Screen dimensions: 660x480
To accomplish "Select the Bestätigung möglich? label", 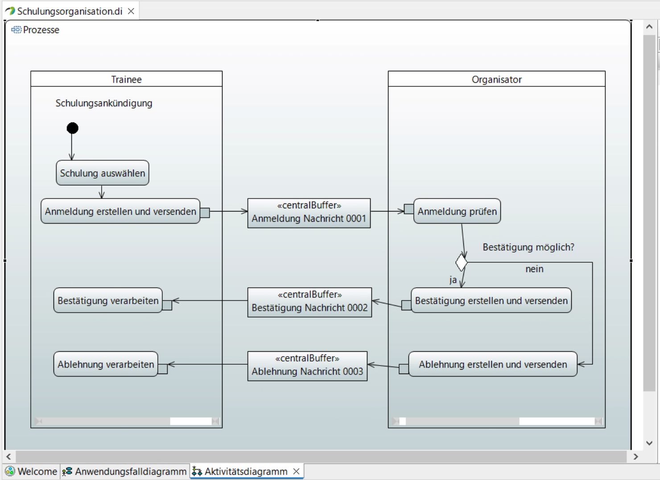I will tap(528, 247).
